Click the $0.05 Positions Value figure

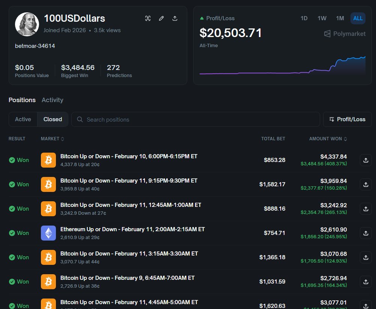(24, 68)
